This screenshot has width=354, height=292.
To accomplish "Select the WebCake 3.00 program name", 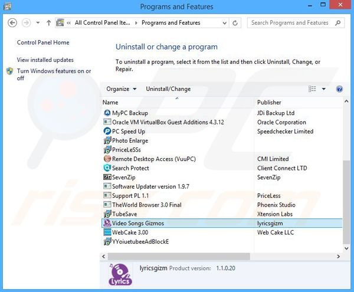I will point(130,232).
